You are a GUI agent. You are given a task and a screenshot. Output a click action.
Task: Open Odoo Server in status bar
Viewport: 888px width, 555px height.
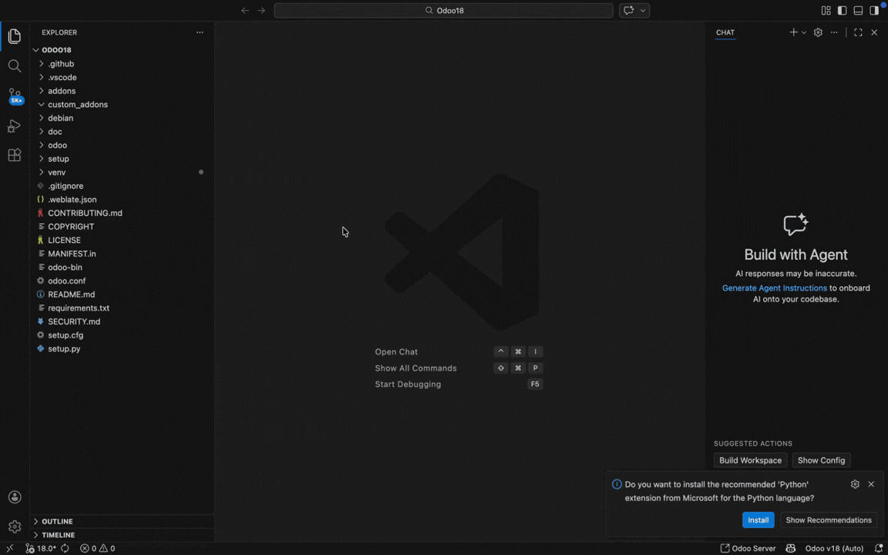[x=748, y=548]
